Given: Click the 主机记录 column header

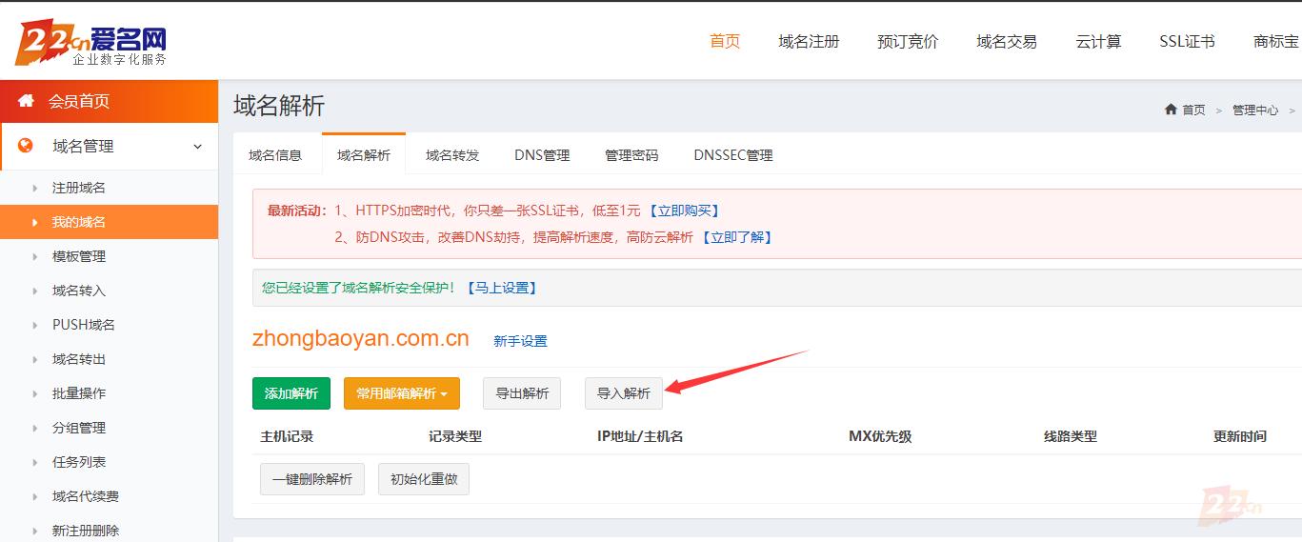Looking at the screenshot, I should (x=287, y=436).
